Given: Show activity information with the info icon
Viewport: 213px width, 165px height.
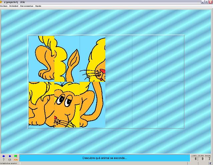Looking at the screenshot, I should (x=10, y=160).
